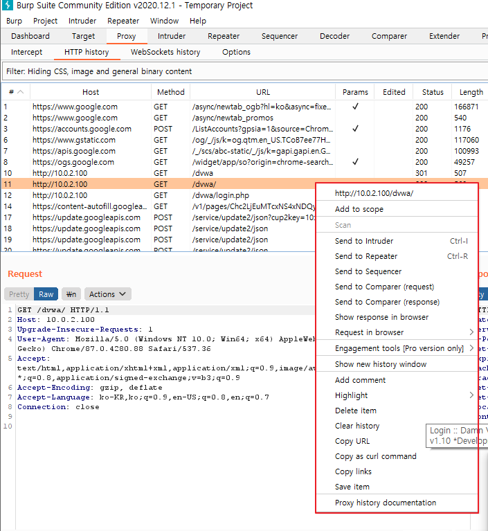This screenshot has height=531, width=488.
Task: Select the Proxy tab
Action: 126,36
